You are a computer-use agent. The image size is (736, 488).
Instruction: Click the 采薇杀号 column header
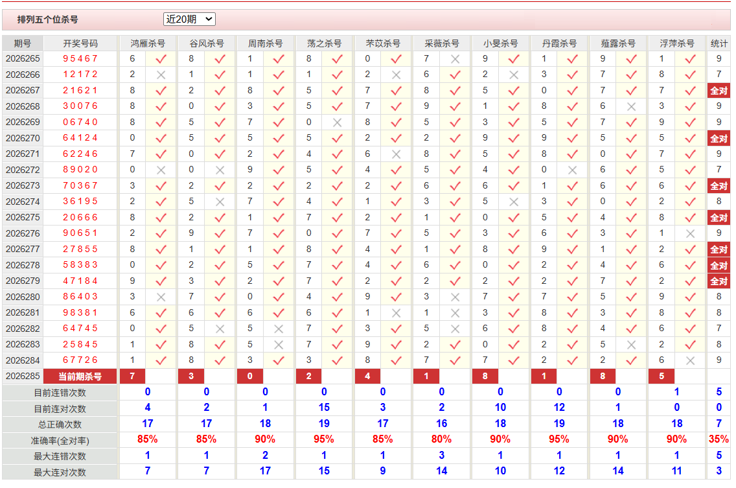coord(442,43)
